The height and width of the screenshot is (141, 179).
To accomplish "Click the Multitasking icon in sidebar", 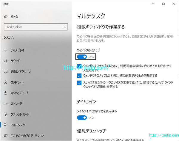I will [x=5, y=125].
